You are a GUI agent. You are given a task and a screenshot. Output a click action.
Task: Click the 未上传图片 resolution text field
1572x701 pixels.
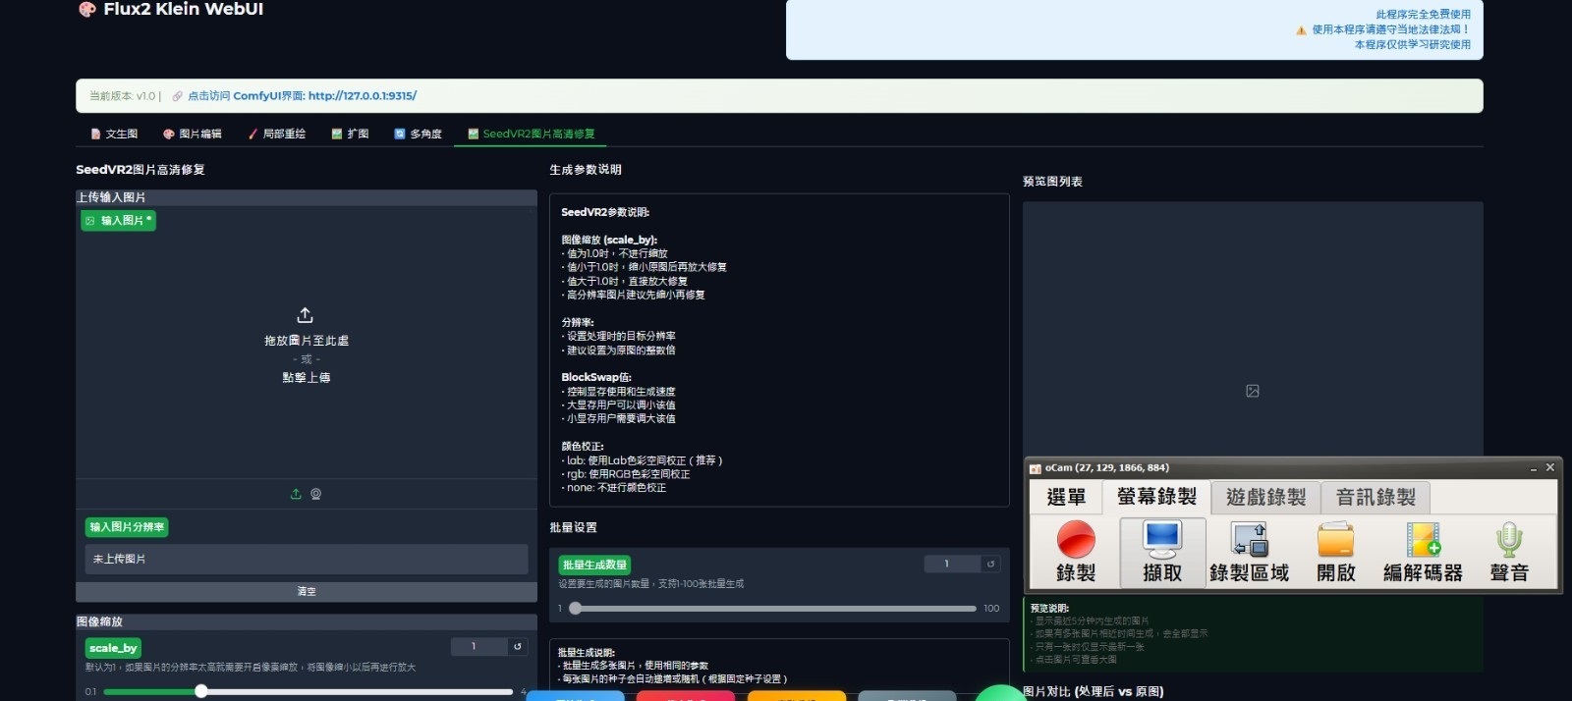tap(307, 559)
